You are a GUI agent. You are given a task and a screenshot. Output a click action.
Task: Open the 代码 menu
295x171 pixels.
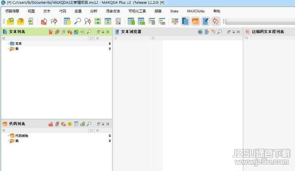63,11
